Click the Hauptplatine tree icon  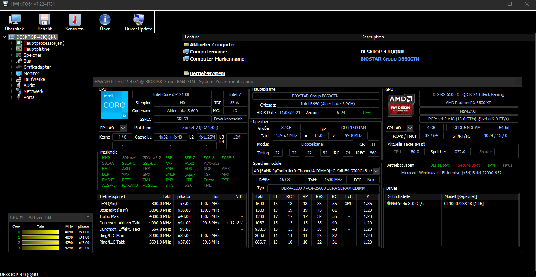pyautogui.click(x=19, y=49)
